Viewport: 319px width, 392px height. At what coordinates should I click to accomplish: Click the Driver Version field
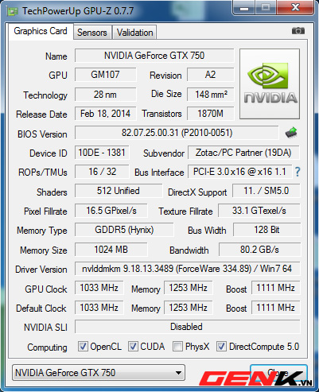point(188,269)
